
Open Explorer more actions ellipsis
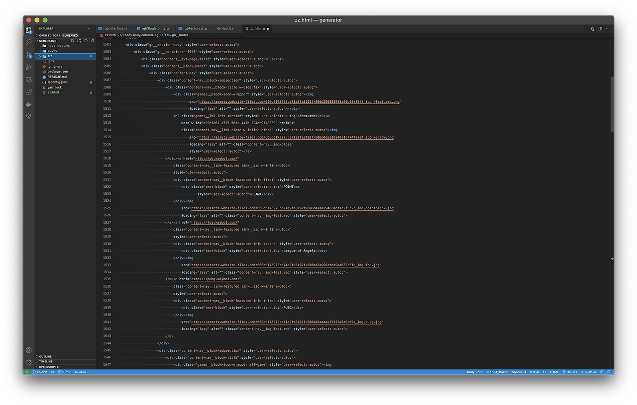pyautogui.click(x=90, y=28)
